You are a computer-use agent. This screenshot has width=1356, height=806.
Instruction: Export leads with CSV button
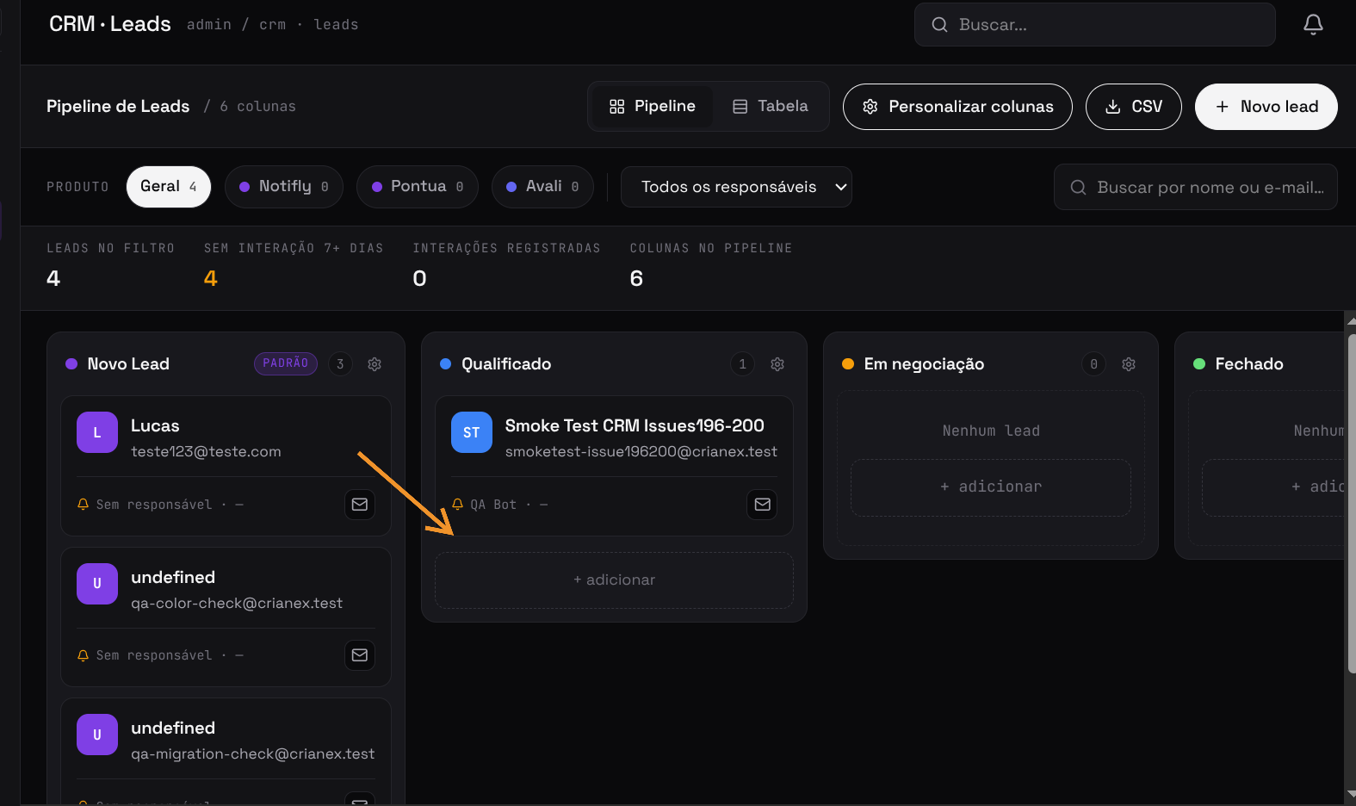[1134, 107]
